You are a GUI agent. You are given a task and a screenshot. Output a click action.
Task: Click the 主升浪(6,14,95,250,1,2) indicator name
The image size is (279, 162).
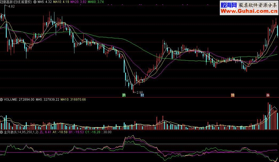21,132
